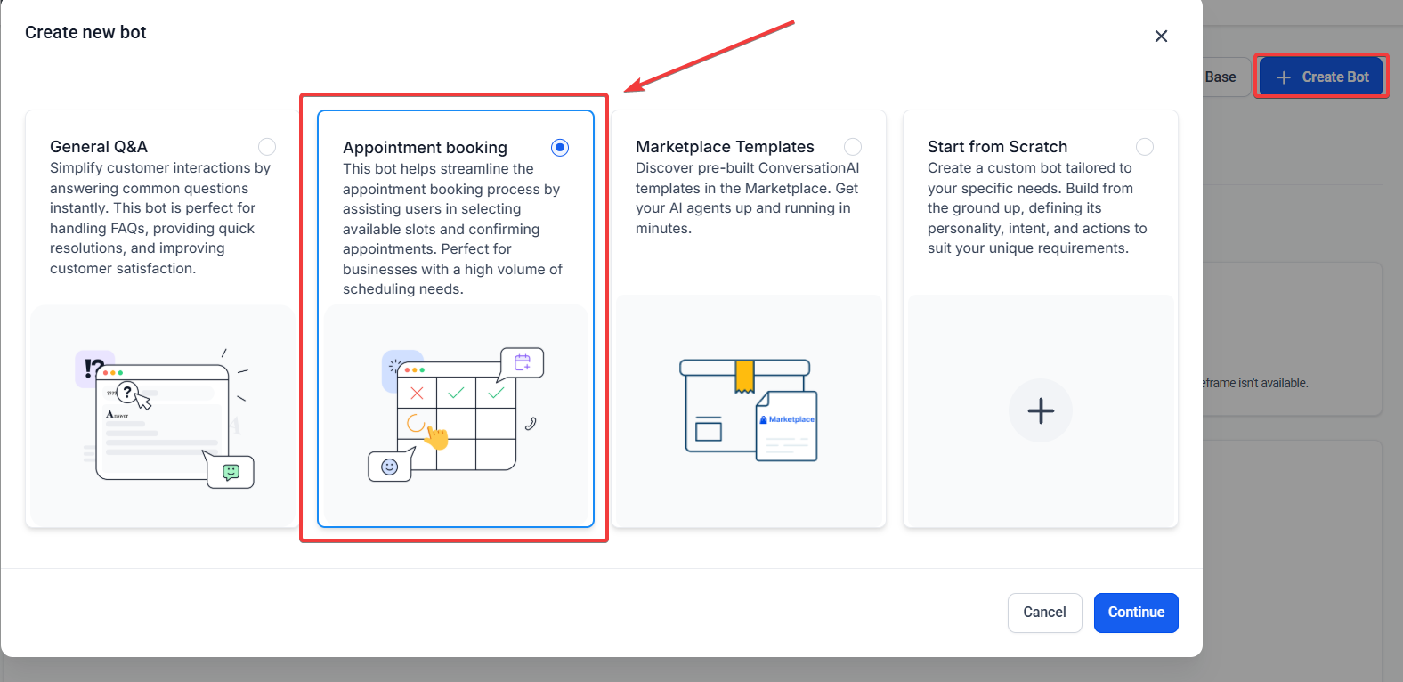1403x682 pixels.
Task: Click the Marketplace label document icon
Action: (787, 426)
